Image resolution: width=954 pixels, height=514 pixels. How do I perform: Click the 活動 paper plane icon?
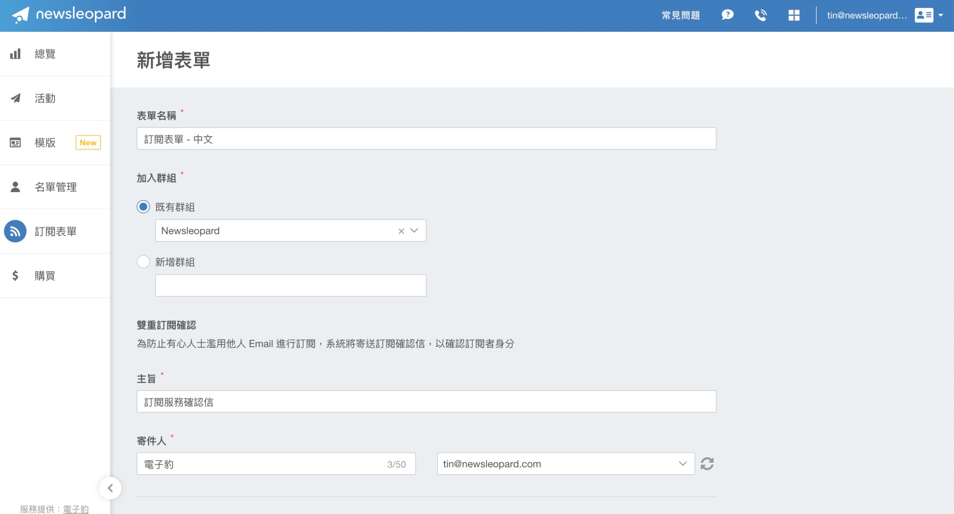point(15,98)
